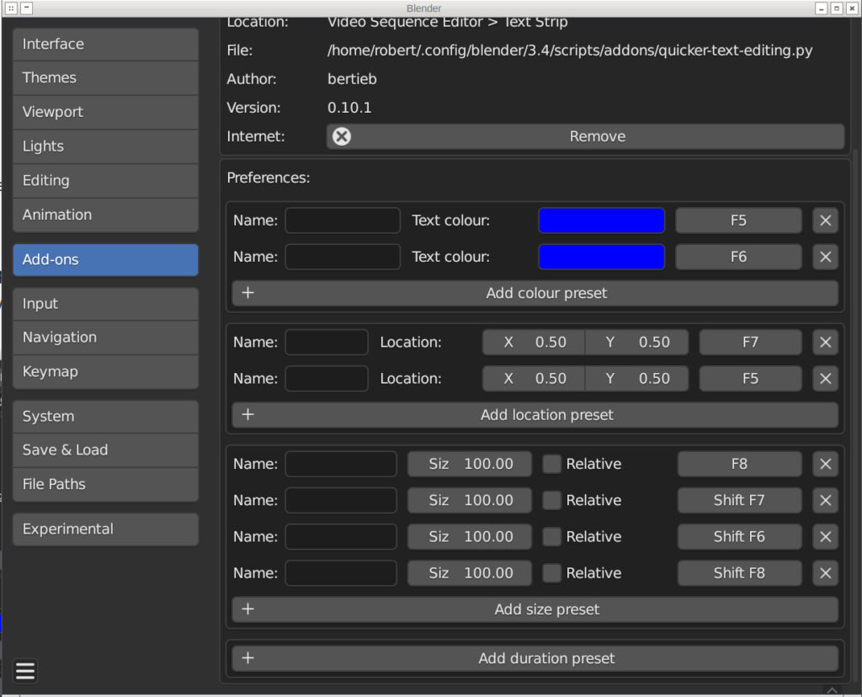Open File Paths section
This screenshot has width=862, height=697.
click(105, 484)
